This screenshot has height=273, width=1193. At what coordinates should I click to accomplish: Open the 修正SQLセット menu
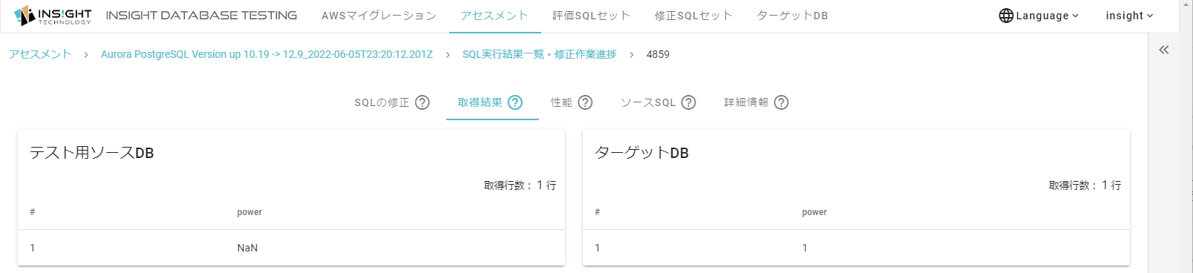[693, 16]
